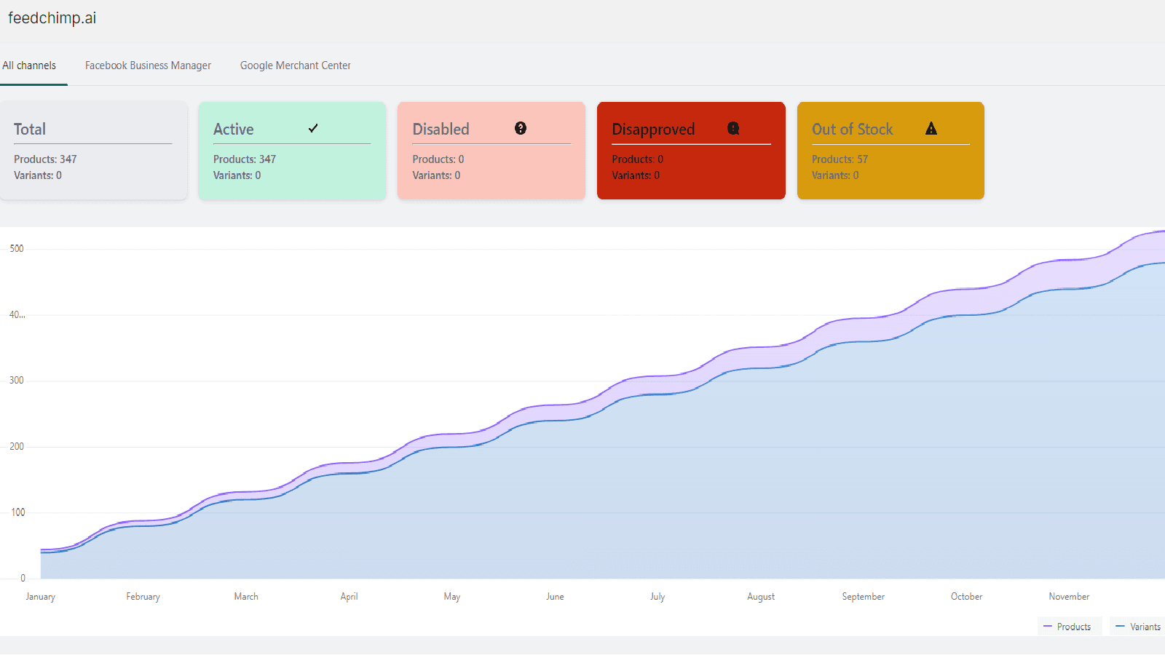Select the Google Merchant Center tab
This screenshot has height=655, width=1165.
coord(296,65)
